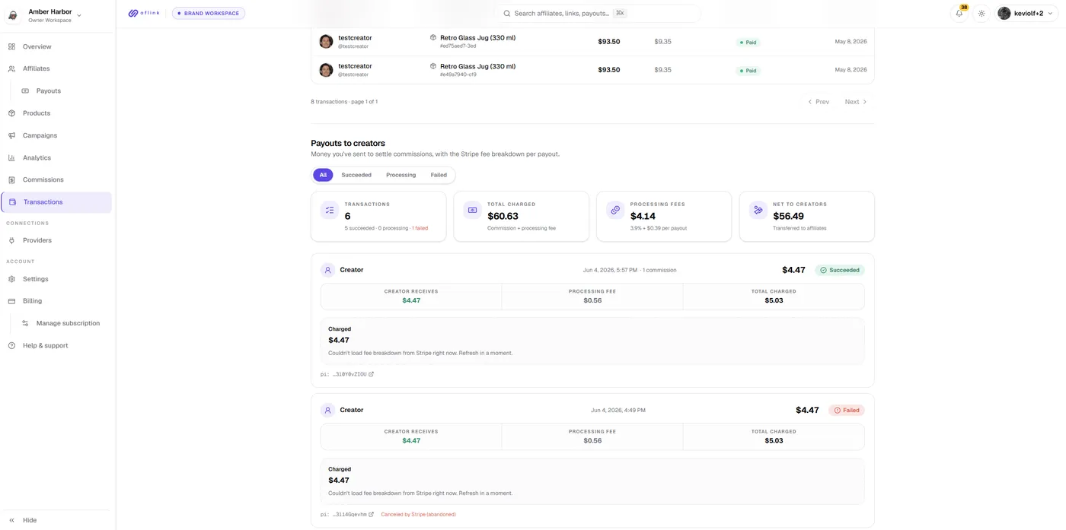Click Creator avatar on succeeded payout
The height and width of the screenshot is (530, 1066).
[x=327, y=270]
